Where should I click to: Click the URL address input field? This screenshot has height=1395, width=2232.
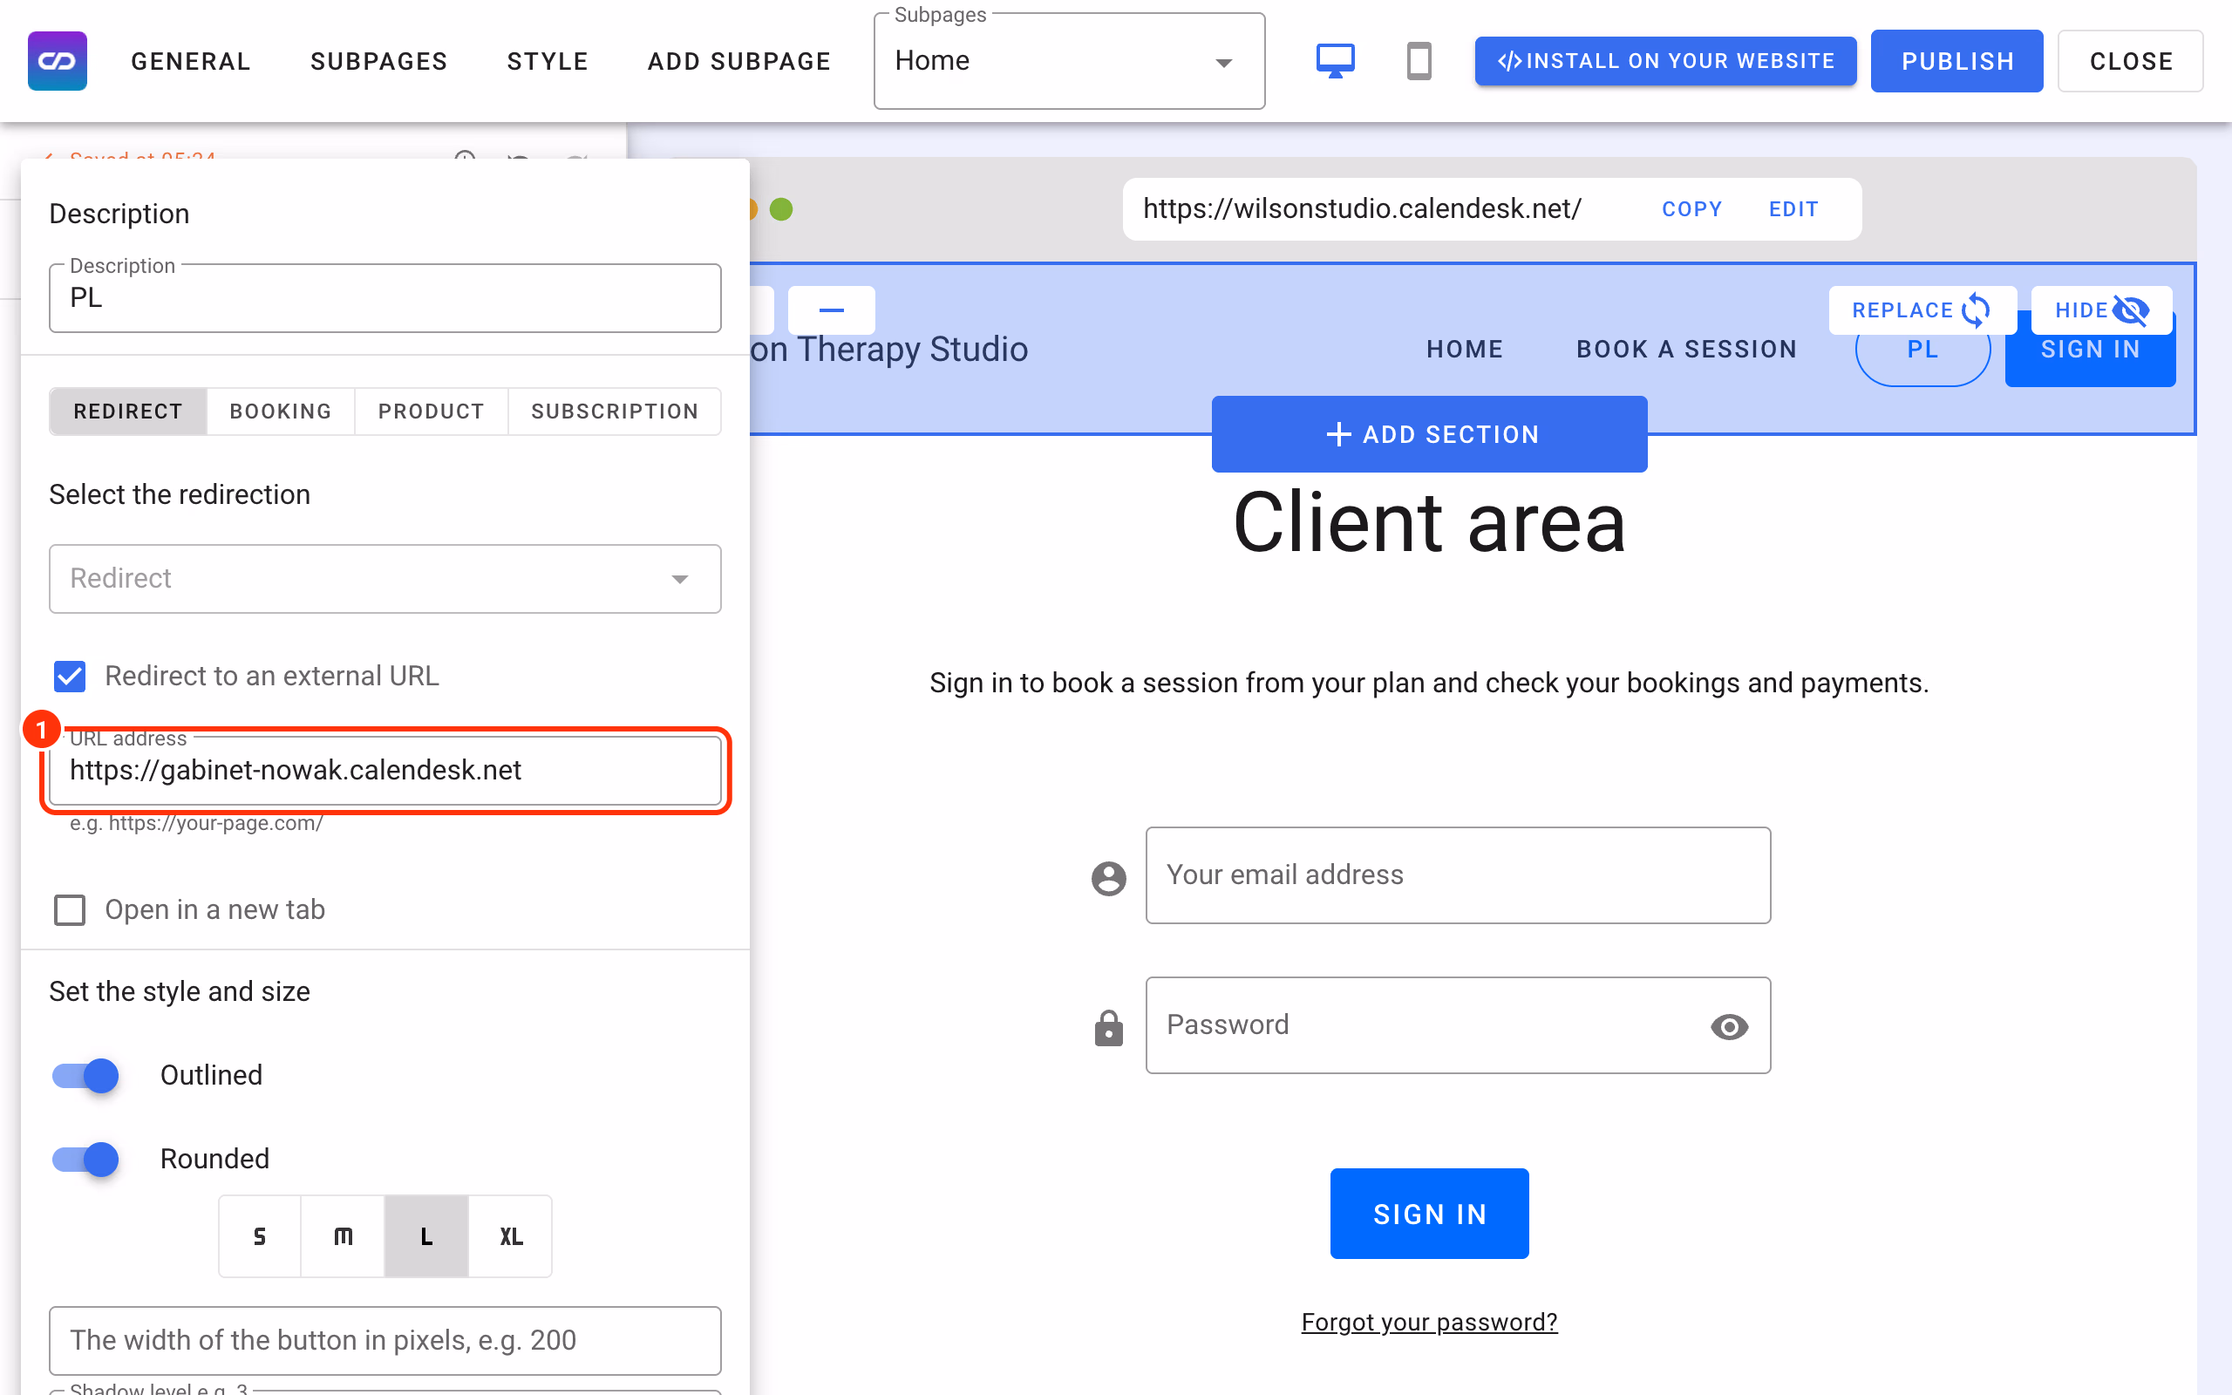[x=384, y=771]
